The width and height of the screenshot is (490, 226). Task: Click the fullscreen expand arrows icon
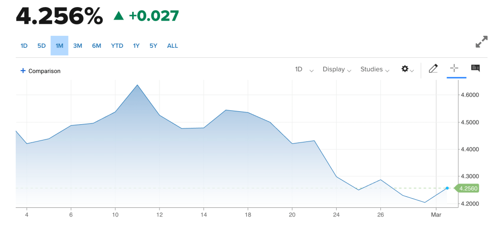click(x=481, y=43)
